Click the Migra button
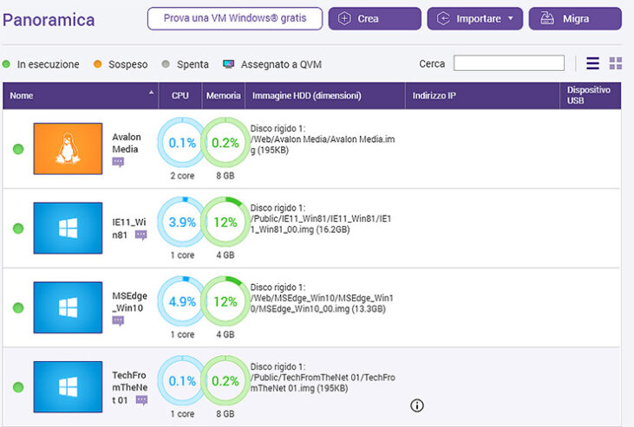This screenshot has height=427, width=634. pyautogui.click(x=574, y=19)
